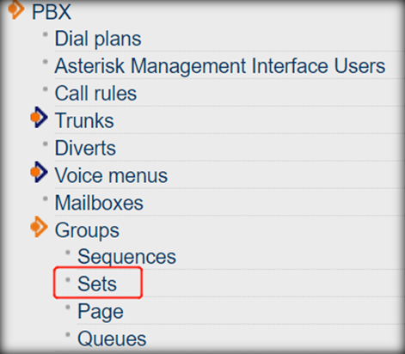The width and height of the screenshot is (405, 354).
Task: Open the Diverts entry
Action: click(x=85, y=148)
